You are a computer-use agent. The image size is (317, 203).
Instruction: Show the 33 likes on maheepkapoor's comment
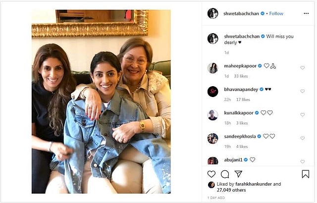coord(240,76)
